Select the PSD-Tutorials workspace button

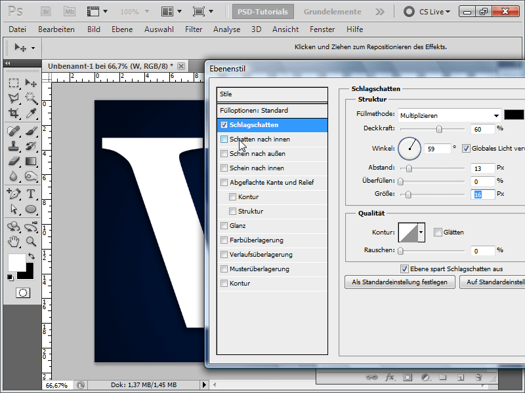[x=263, y=12]
